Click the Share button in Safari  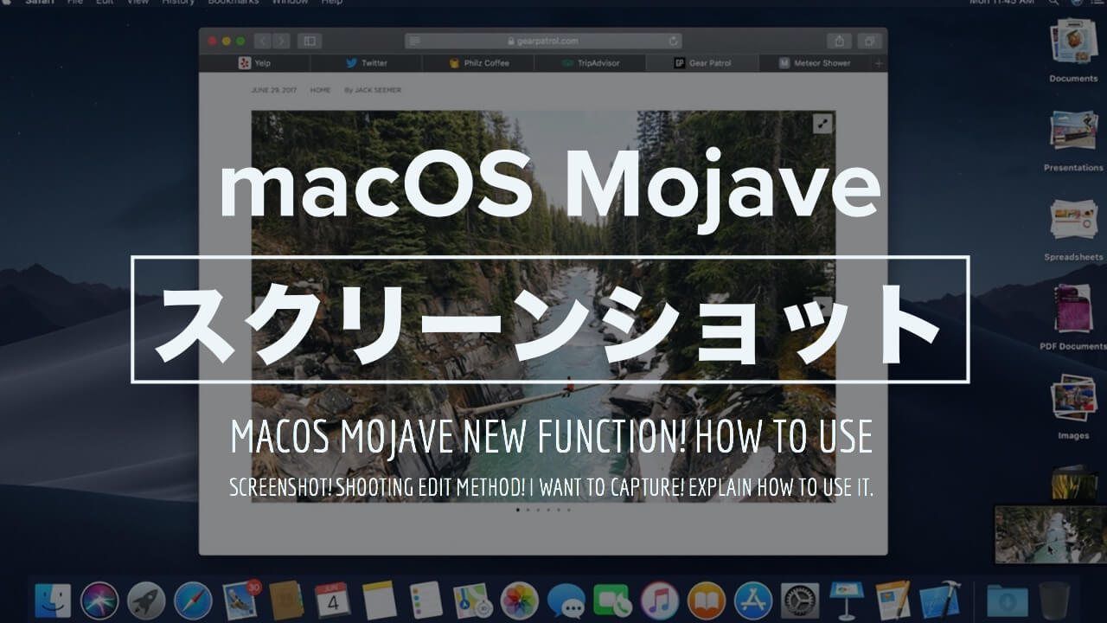pos(839,41)
